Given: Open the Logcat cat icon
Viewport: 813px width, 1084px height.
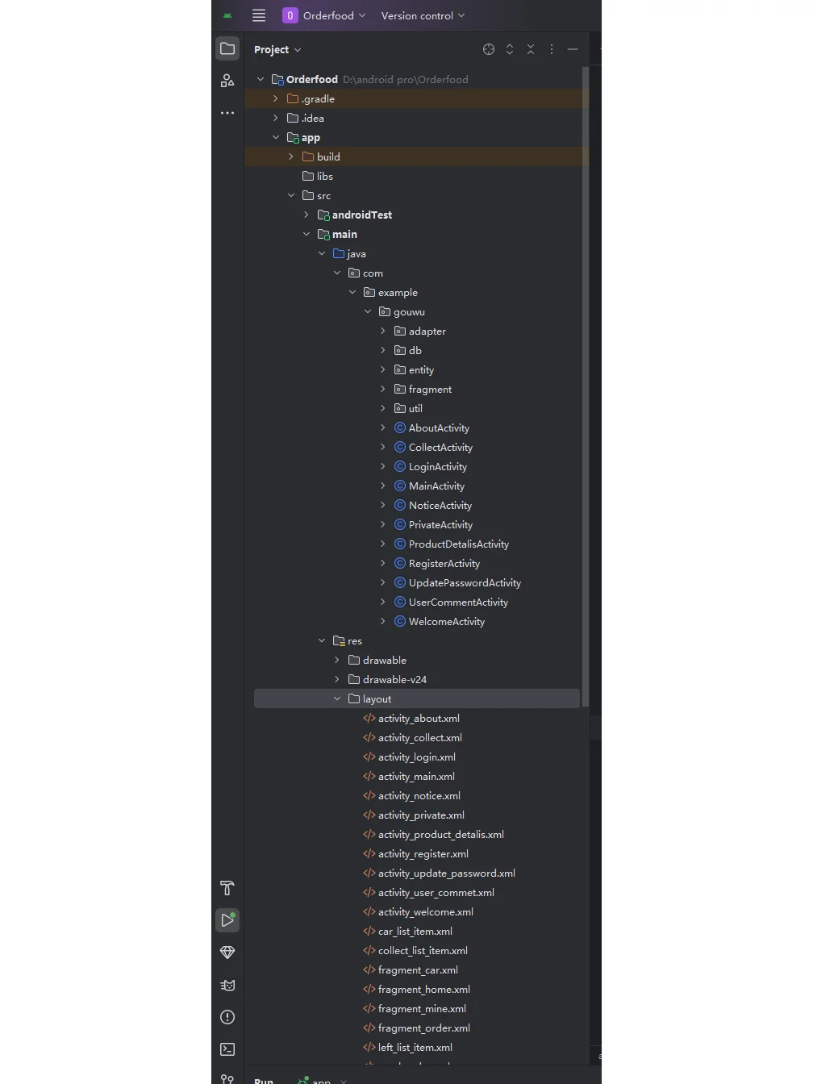Looking at the screenshot, I should coord(227,985).
